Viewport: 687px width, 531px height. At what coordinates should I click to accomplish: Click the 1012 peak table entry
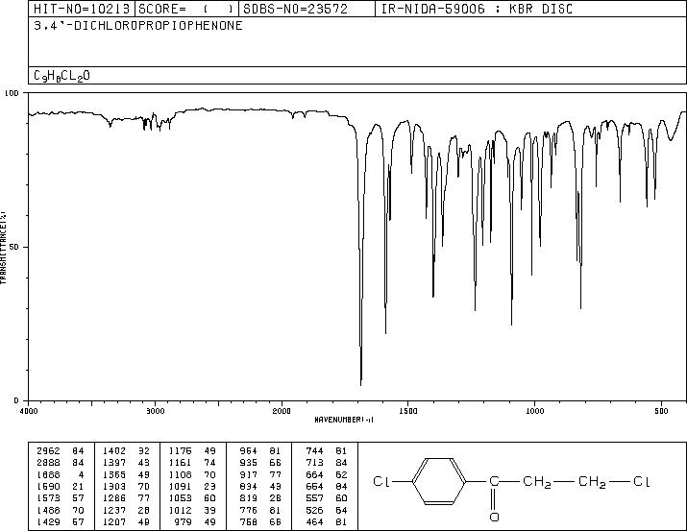click(192, 510)
